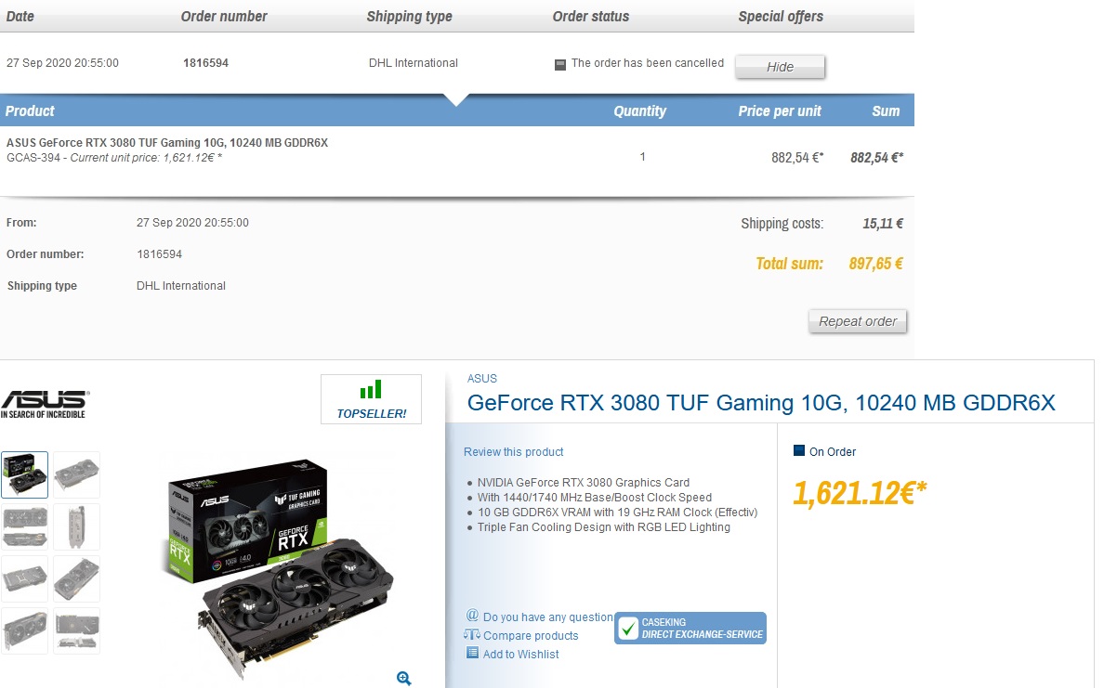Viewport: 1104px width, 688px height.
Task: Select the right thumbnail in the bottom row
Action: [77, 631]
